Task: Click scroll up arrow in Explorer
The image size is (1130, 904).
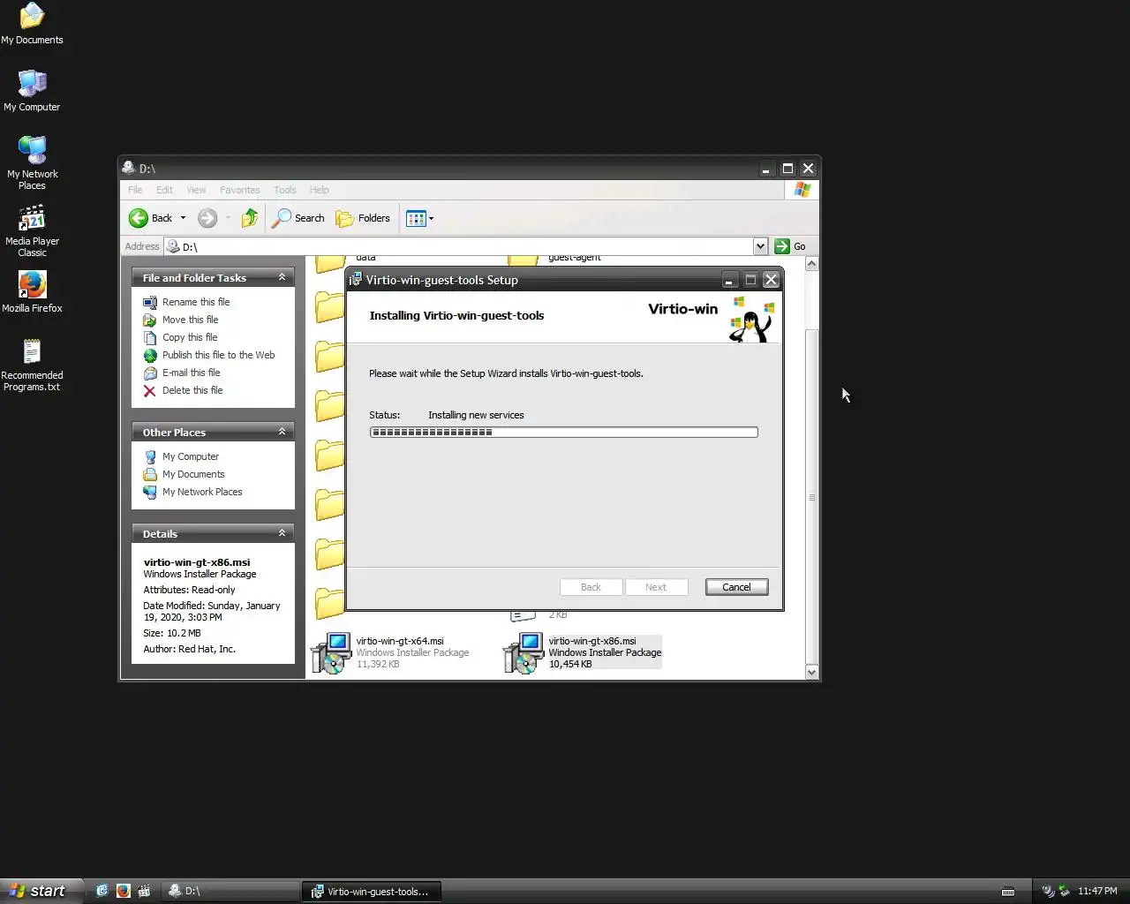Action: (812, 263)
